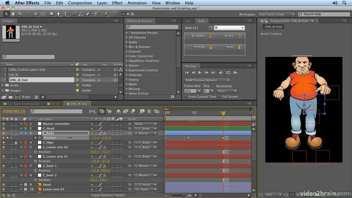This screenshot has height=198, width=352.
Task: Switch to the Info panel tab
Action: tap(188, 21)
